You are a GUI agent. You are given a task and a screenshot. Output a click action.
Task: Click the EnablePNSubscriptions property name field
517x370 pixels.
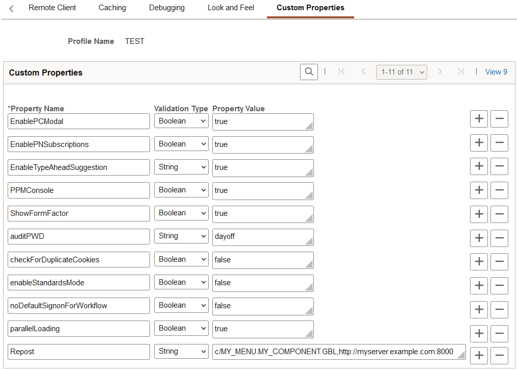[79, 144]
